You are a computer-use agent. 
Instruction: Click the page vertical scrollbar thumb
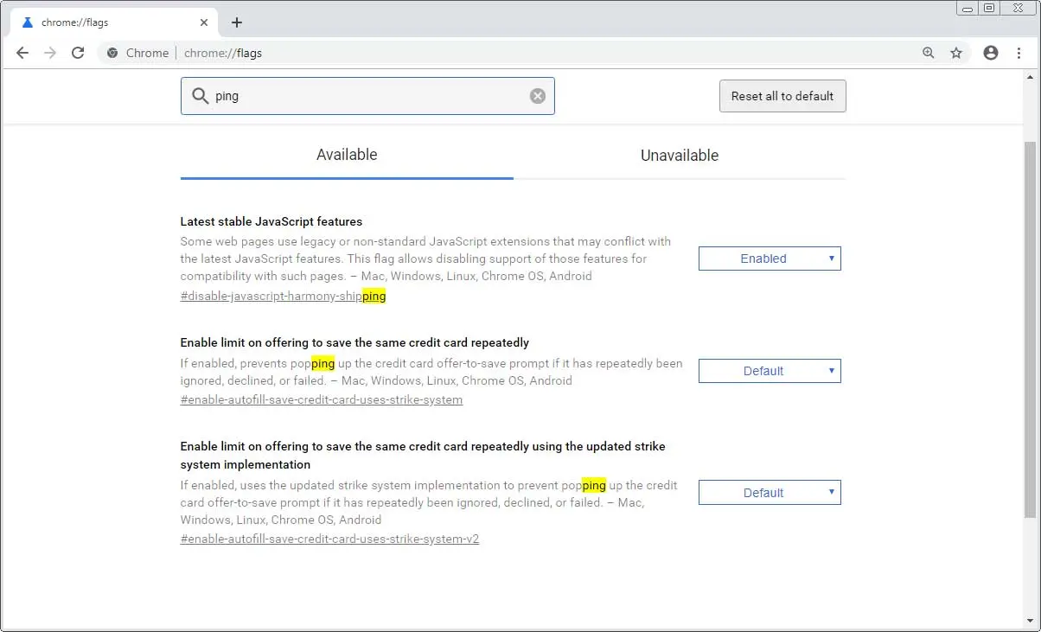click(1031, 329)
